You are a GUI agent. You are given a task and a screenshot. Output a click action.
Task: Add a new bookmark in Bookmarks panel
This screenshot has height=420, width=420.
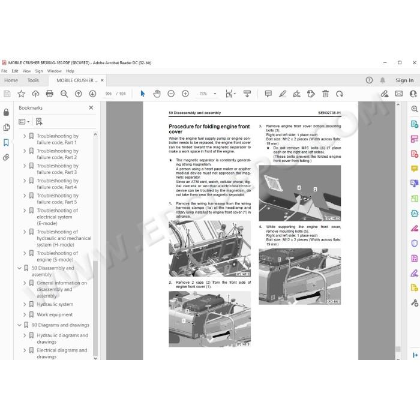[x=39, y=122]
